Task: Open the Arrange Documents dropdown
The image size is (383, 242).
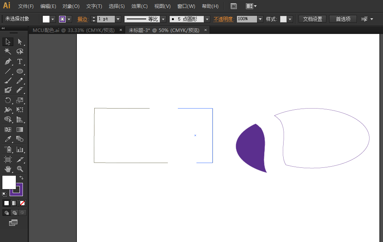Action: tap(252, 6)
